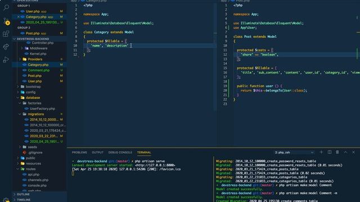
Task: Click 'belongsTo' in Post.php user function
Action: coord(274,90)
